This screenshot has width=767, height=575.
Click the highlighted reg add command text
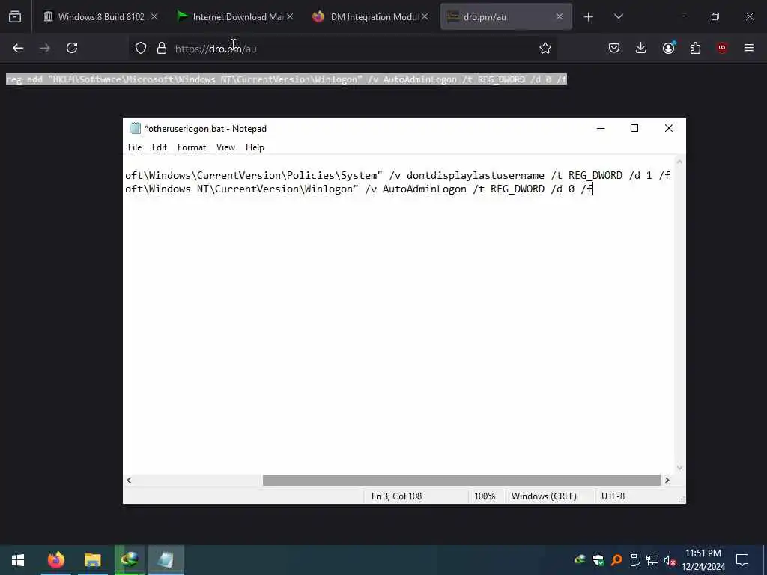286,79
